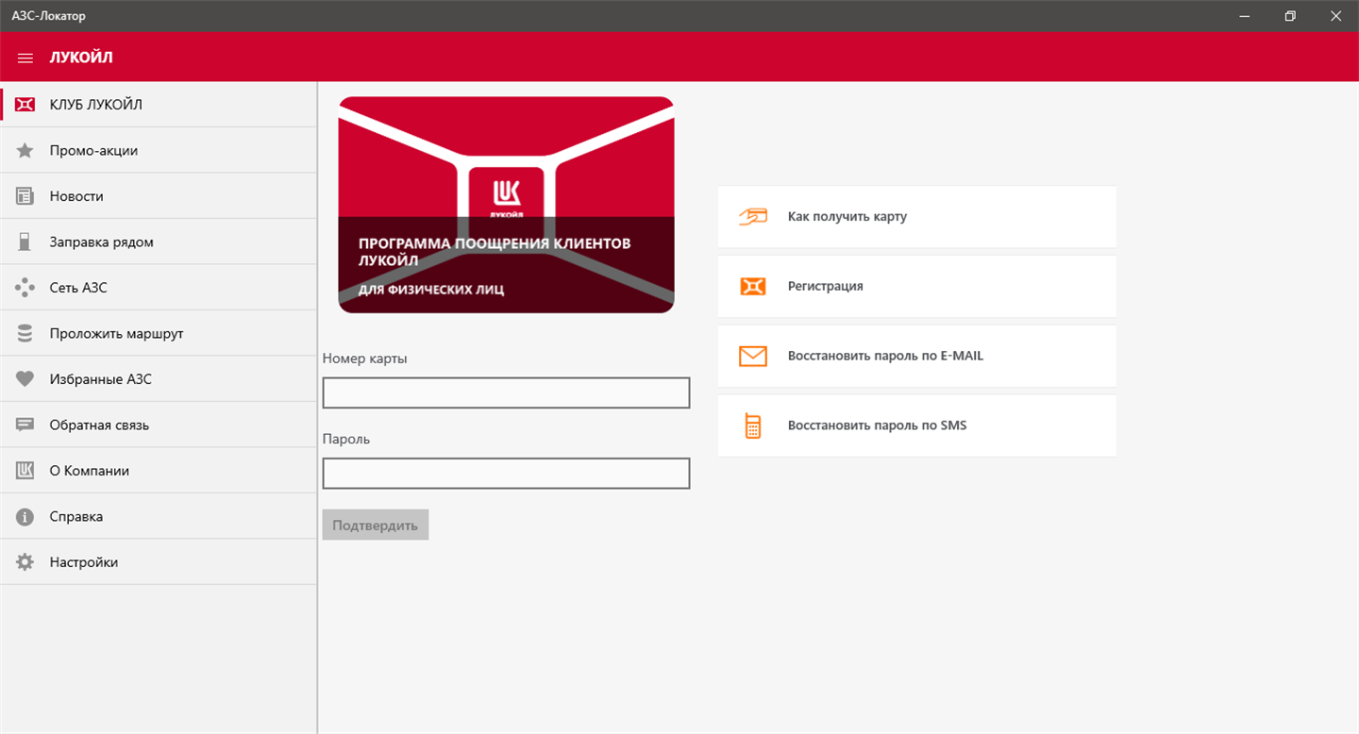Screen dimensions: 1359x734
Task: Click the Пароль label text
Action: [x=346, y=440]
